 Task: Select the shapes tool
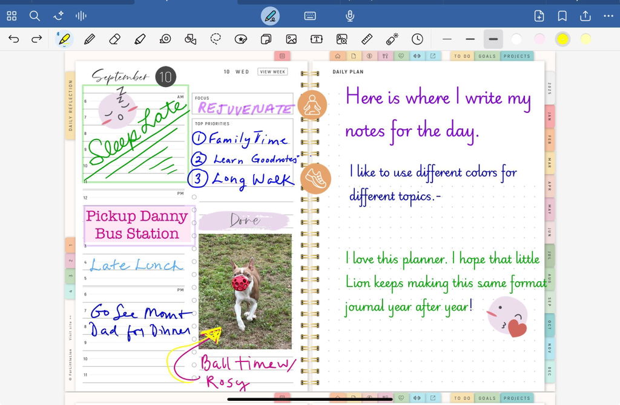tap(191, 39)
